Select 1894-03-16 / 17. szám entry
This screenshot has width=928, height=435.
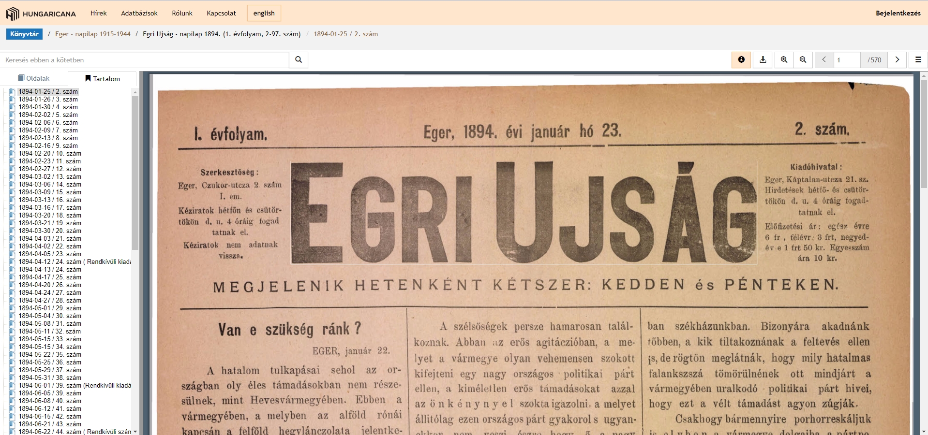50,207
